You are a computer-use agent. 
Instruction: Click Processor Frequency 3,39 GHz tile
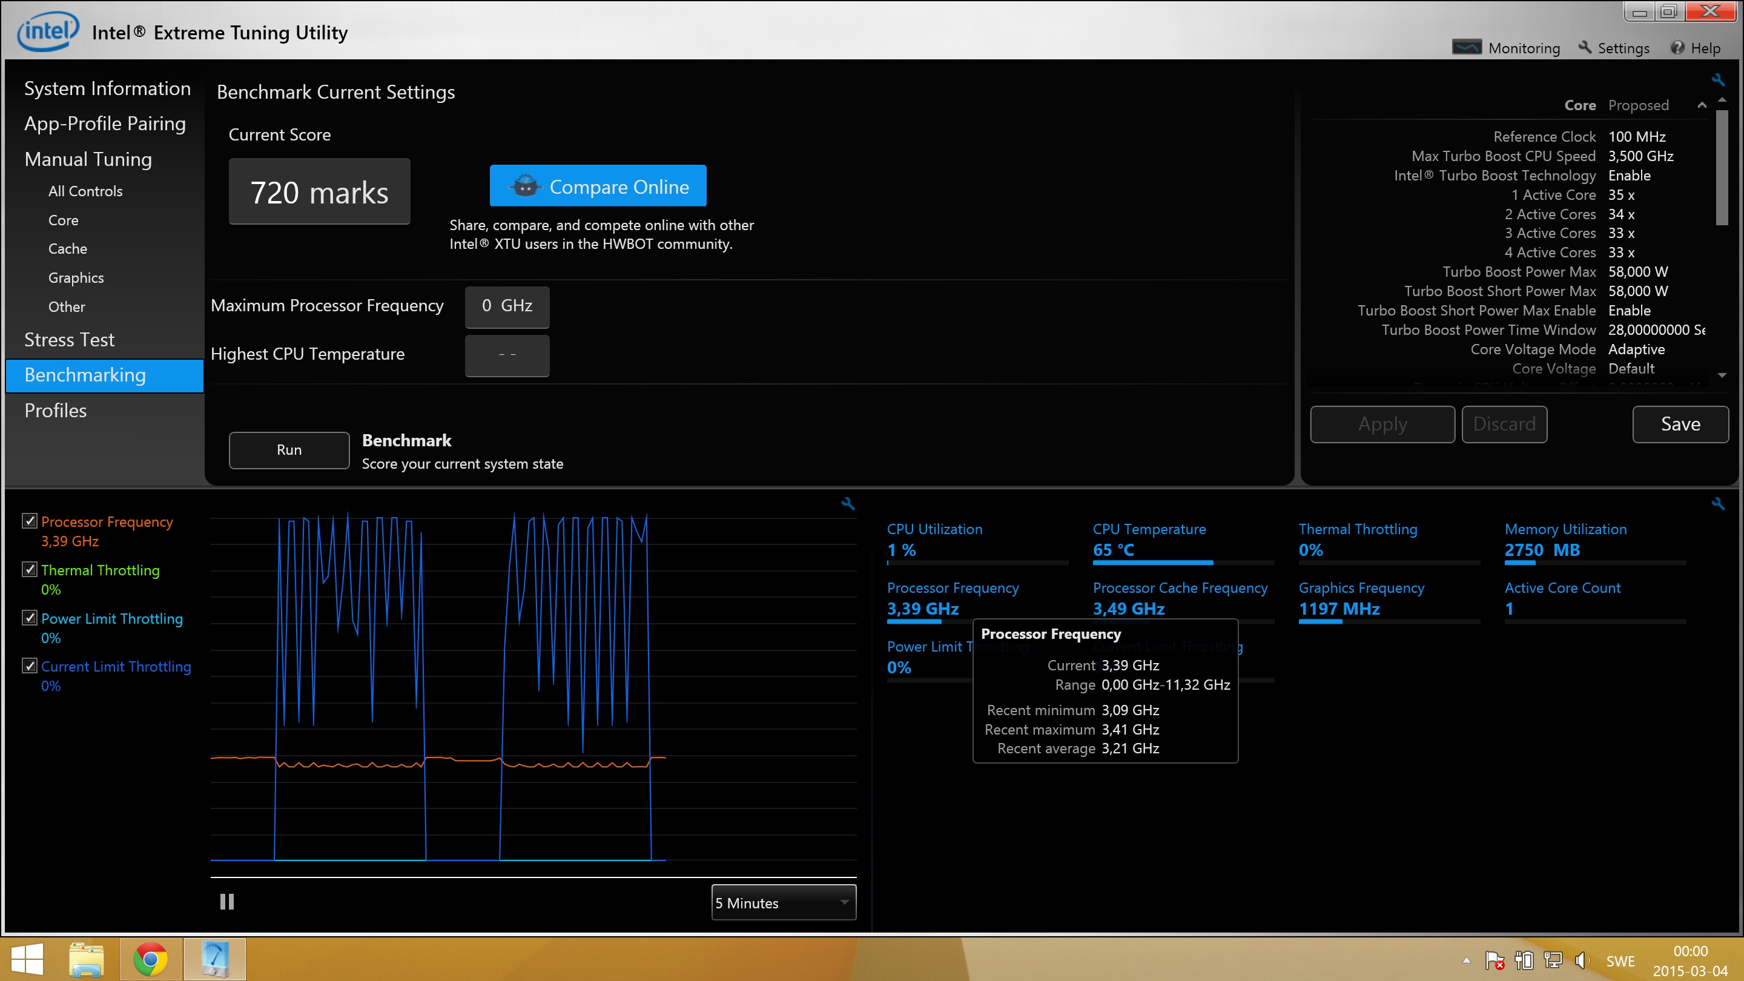click(977, 601)
